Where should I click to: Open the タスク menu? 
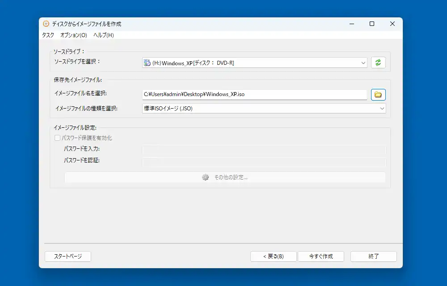tap(48, 35)
